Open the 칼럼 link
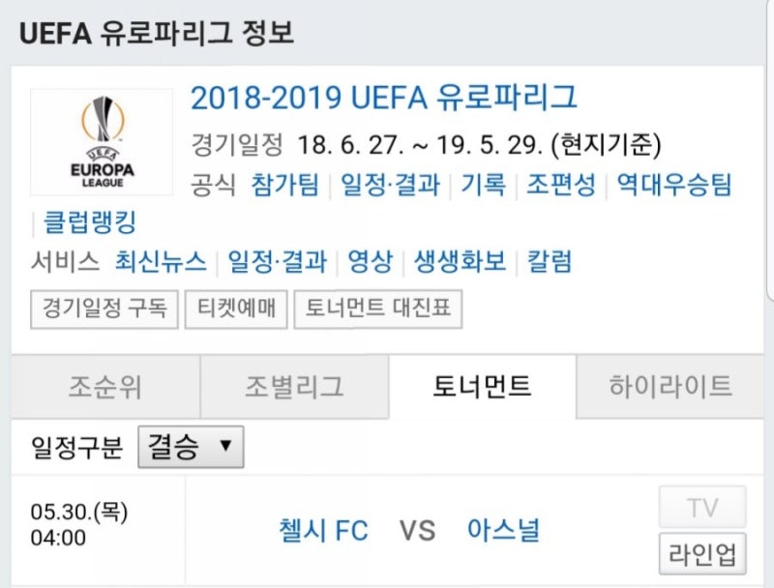The height and width of the screenshot is (588, 774). pyautogui.click(x=550, y=261)
